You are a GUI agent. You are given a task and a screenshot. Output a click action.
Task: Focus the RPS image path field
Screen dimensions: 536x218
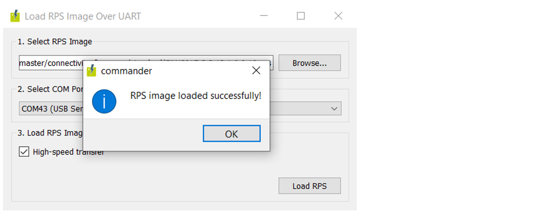tap(50, 63)
